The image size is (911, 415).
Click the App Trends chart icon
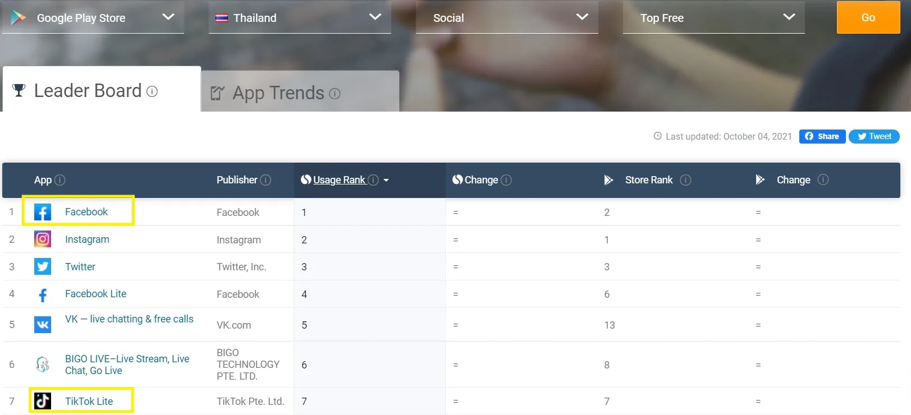pyautogui.click(x=217, y=93)
